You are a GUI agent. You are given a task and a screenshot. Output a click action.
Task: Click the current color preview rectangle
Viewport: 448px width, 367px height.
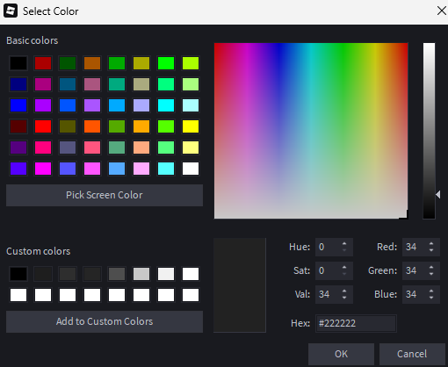[240, 285]
